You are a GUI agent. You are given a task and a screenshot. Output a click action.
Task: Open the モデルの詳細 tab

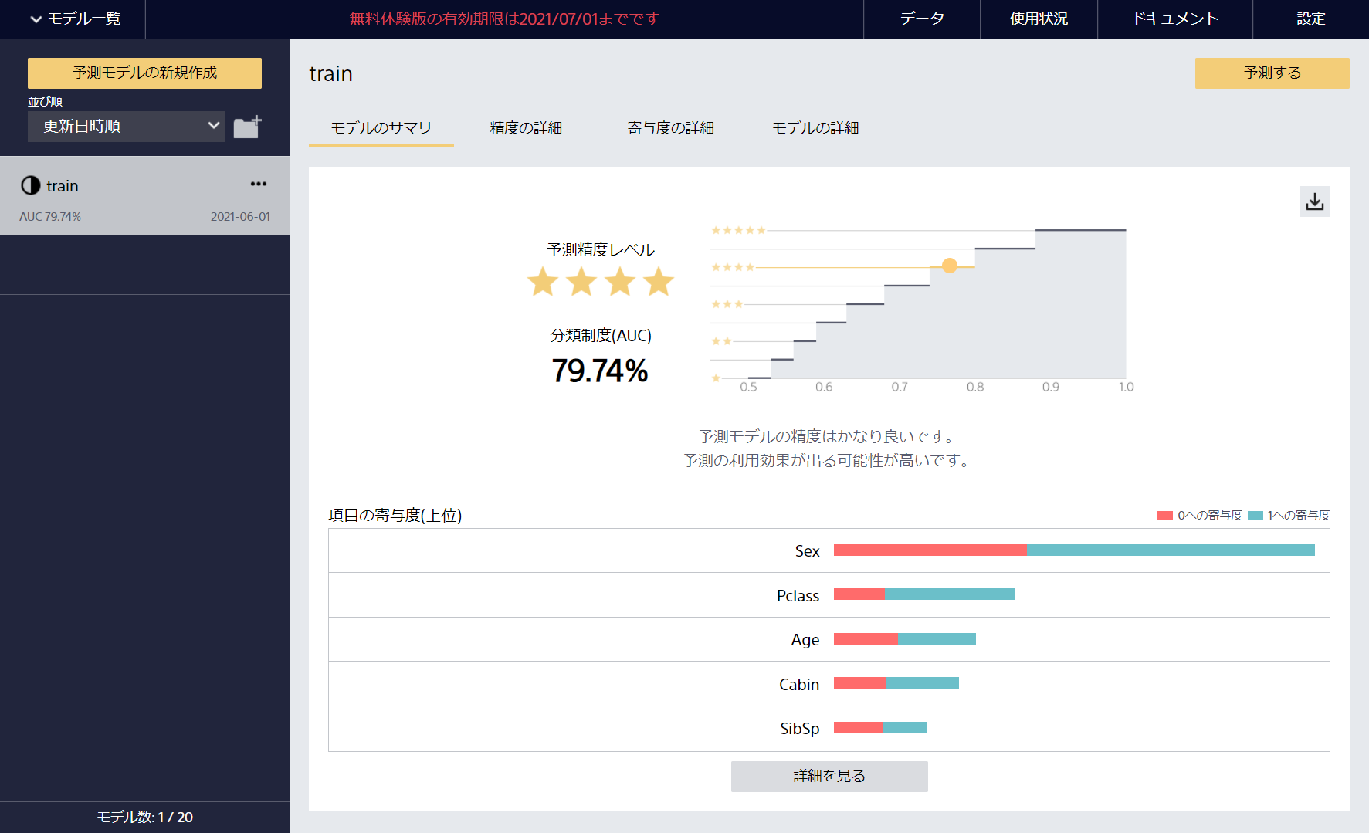coord(815,128)
